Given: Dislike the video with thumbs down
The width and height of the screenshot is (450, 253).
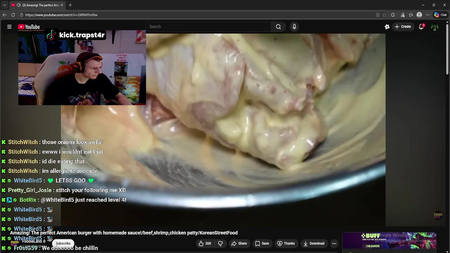Looking at the screenshot, I should 220,243.
